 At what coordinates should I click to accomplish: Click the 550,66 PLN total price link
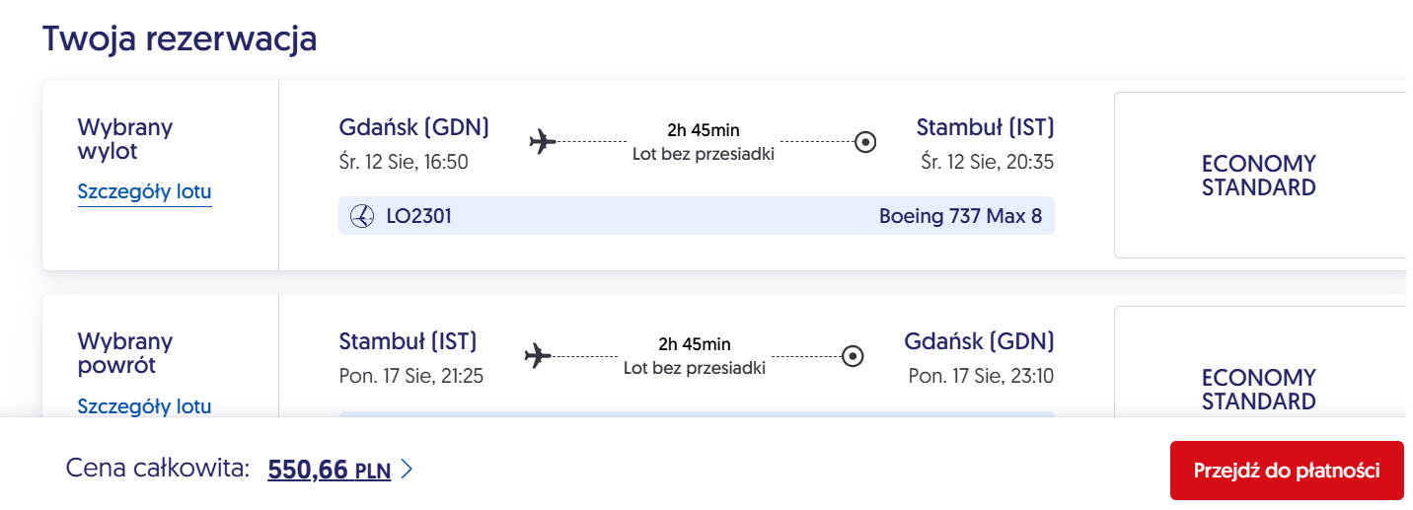(330, 471)
